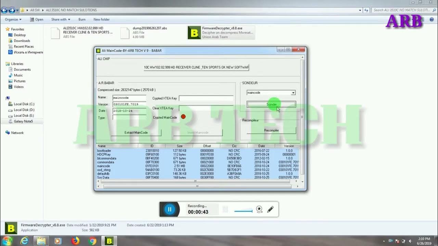Expand the SCINDEUR maincode combo box
This screenshot has width=438, height=246.
click(293, 93)
